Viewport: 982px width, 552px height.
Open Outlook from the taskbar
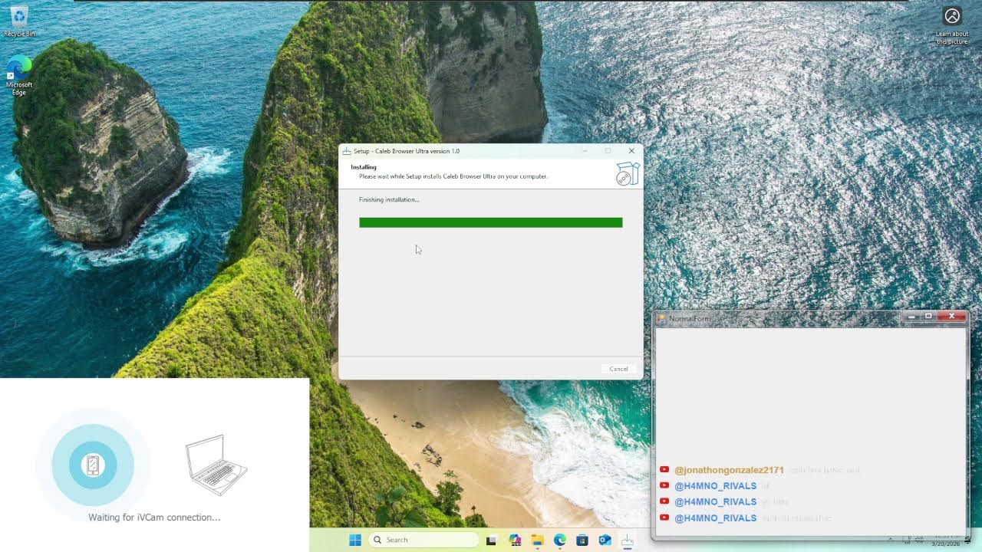(605, 540)
